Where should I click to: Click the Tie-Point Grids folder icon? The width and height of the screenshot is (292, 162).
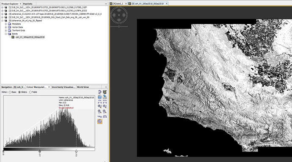pyautogui.click(x=9, y=31)
